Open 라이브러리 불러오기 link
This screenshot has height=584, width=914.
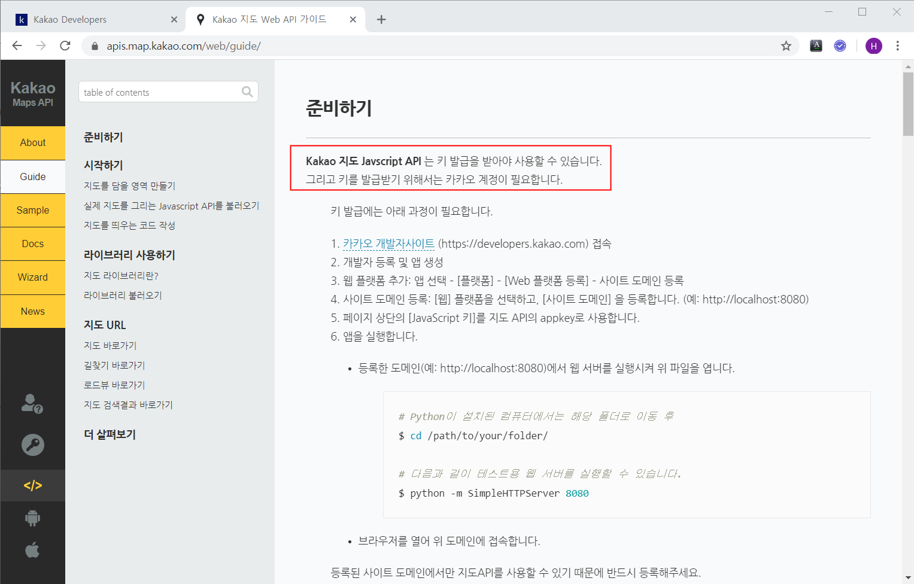(123, 296)
